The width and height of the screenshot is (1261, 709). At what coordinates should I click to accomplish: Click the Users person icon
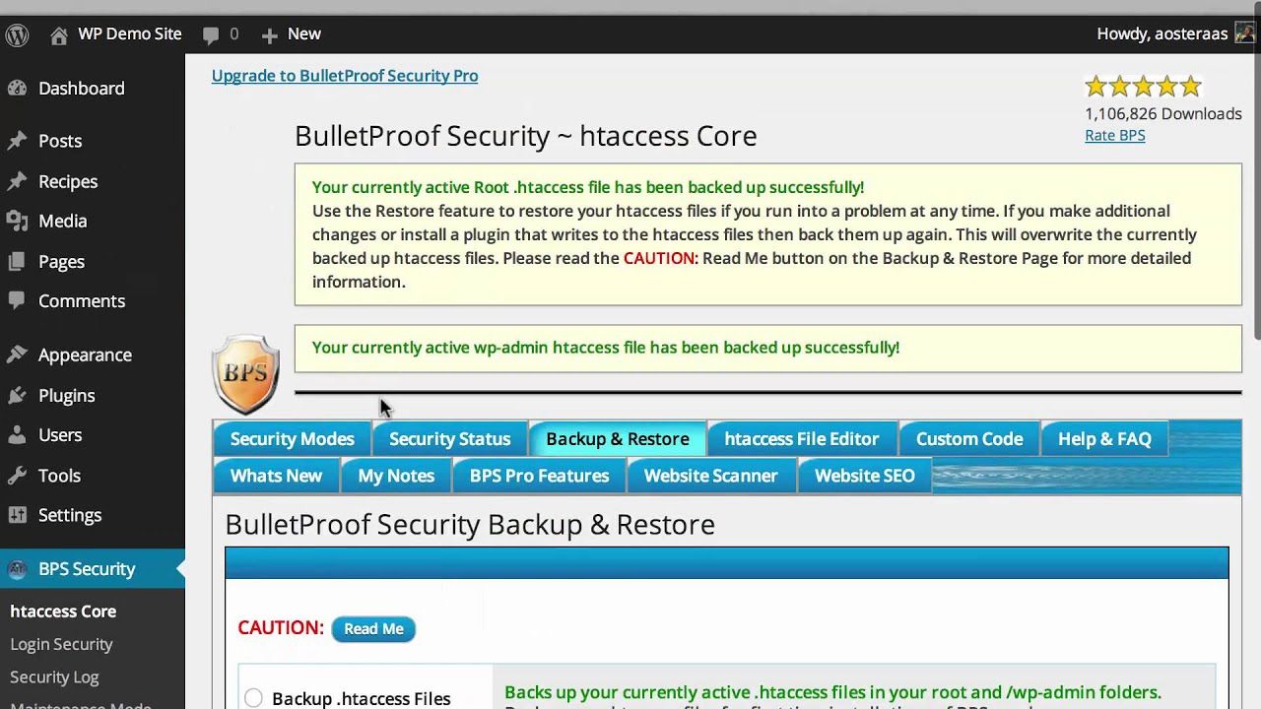pos(17,434)
